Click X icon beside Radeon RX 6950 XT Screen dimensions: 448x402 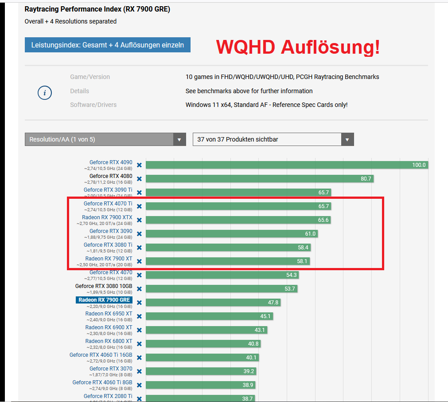139,316
